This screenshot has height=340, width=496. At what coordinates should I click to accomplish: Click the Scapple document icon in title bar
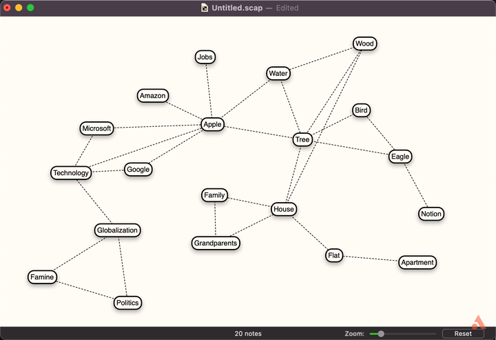[205, 8]
